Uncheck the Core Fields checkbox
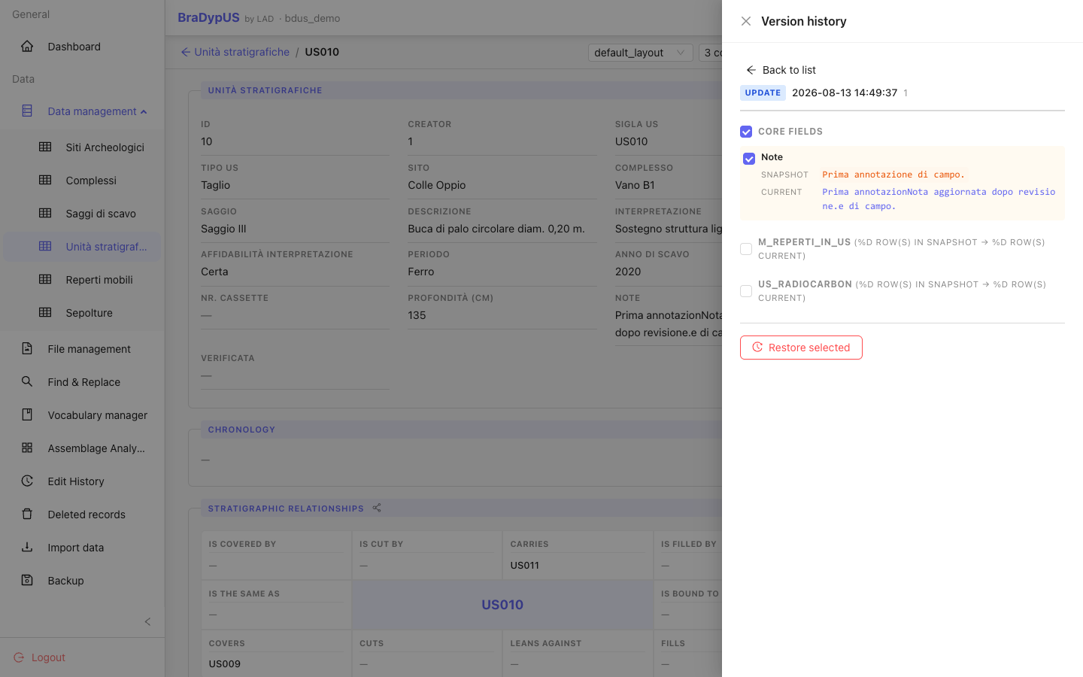The width and height of the screenshot is (1083, 677). pyautogui.click(x=746, y=132)
